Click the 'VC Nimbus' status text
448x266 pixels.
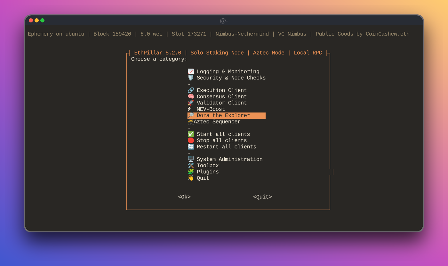292,34
